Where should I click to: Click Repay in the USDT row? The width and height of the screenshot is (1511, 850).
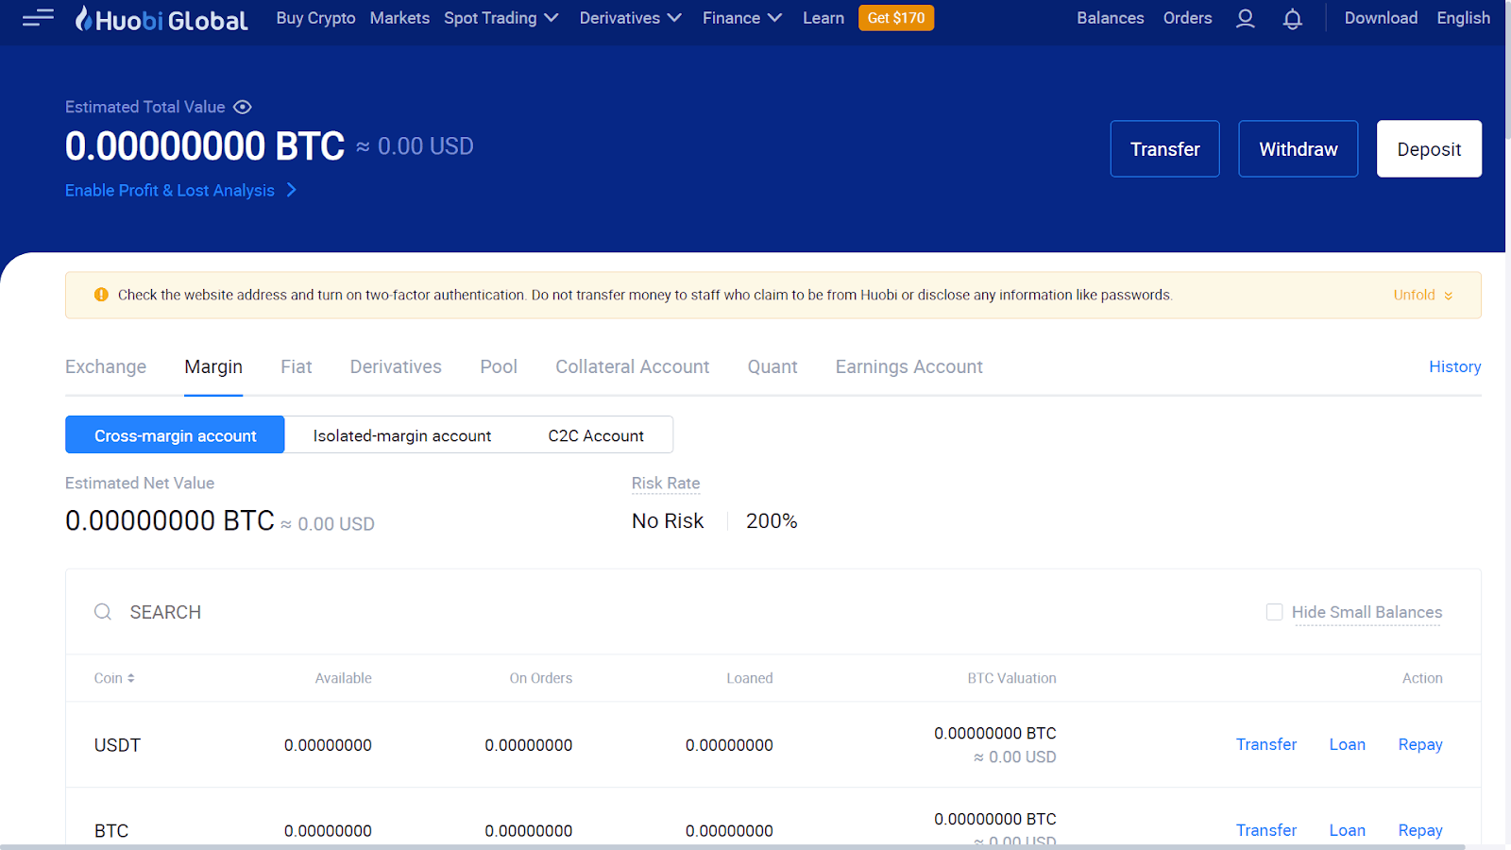coord(1420,744)
